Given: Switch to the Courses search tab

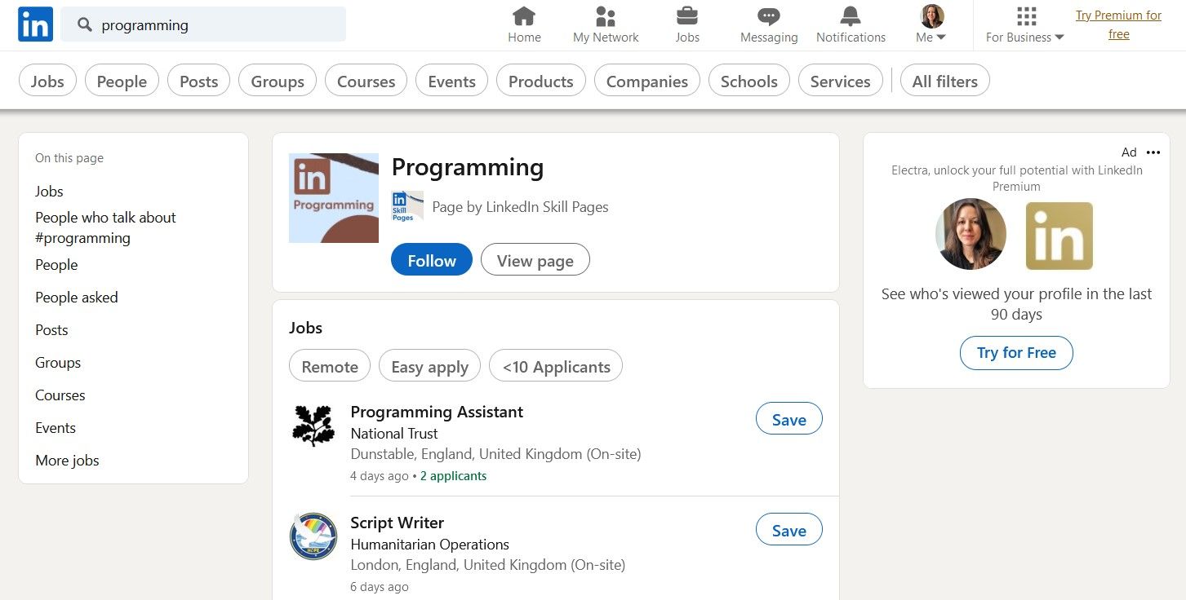Looking at the screenshot, I should pos(366,81).
